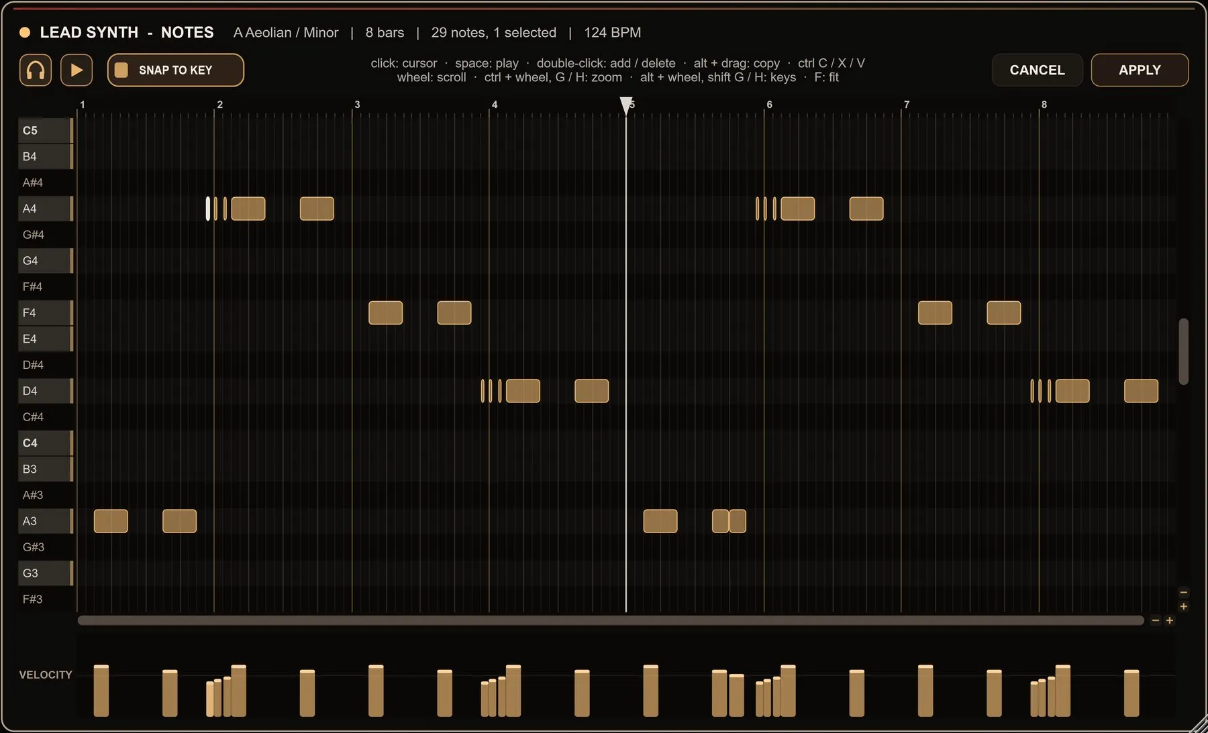Click the F#4 black key label
Image resolution: width=1208 pixels, height=733 pixels.
click(32, 286)
